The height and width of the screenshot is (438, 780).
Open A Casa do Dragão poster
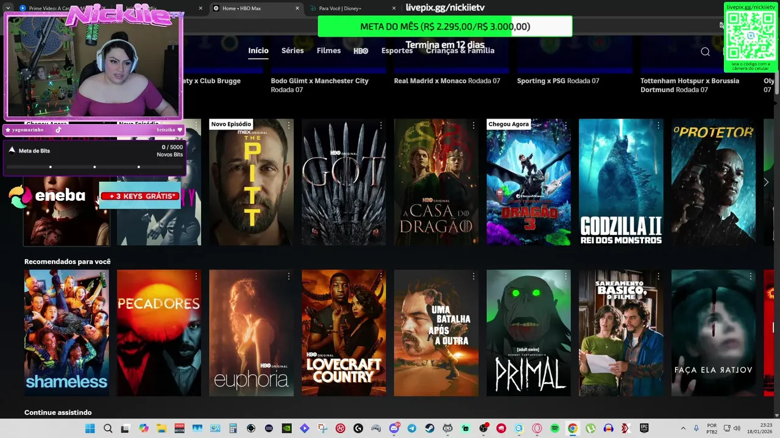(436, 182)
